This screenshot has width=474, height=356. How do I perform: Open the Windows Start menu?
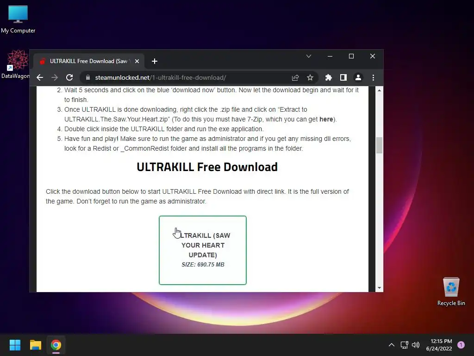click(x=15, y=345)
